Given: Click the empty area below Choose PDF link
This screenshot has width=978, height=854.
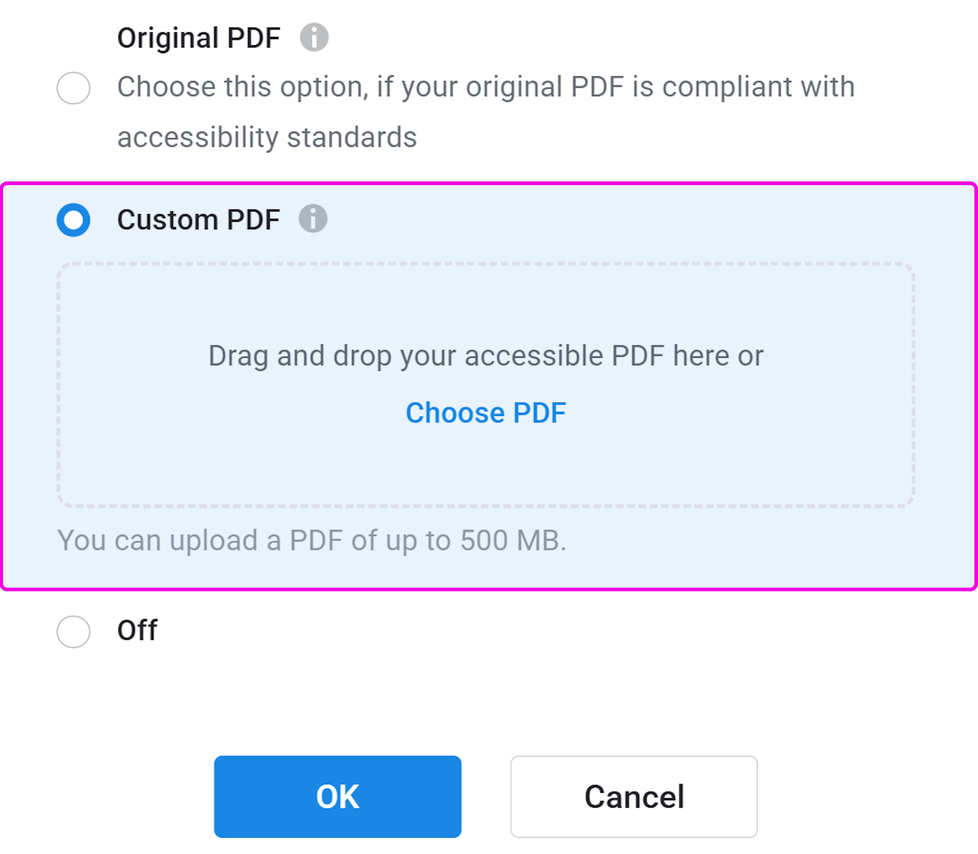Looking at the screenshot, I should tap(486, 467).
